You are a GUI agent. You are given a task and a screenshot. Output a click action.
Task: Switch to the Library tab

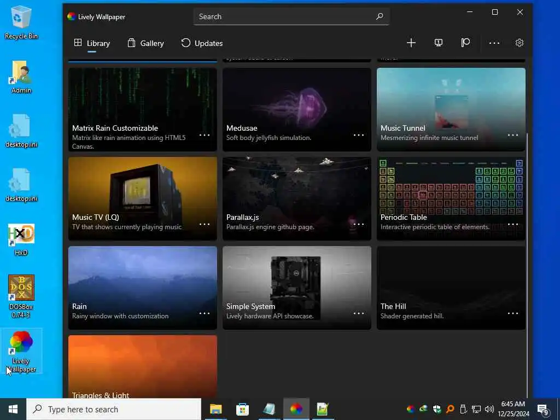click(92, 43)
